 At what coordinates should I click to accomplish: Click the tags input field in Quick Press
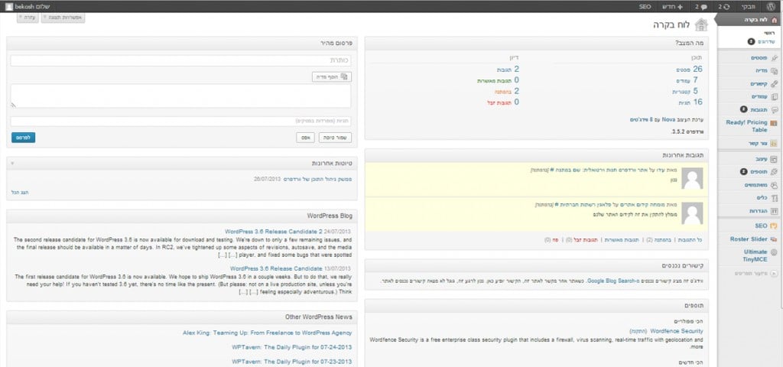(x=180, y=122)
